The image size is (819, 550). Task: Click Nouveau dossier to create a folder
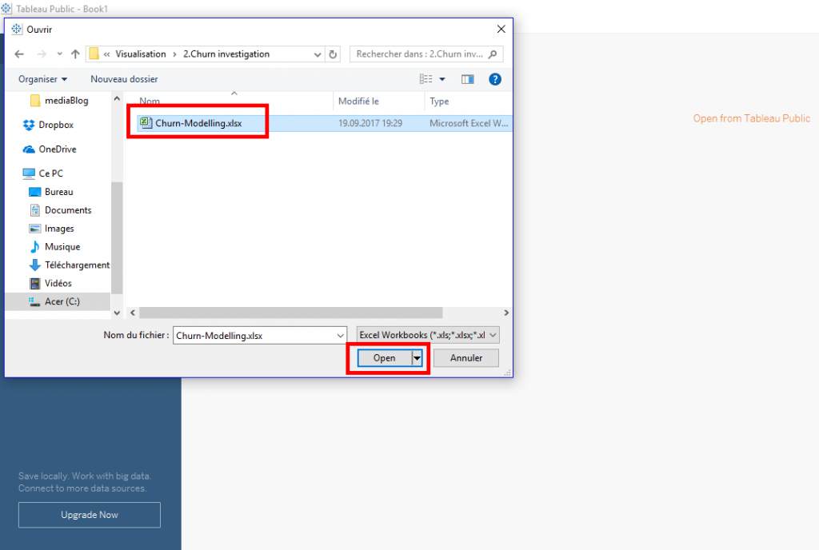pyautogui.click(x=124, y=79)
